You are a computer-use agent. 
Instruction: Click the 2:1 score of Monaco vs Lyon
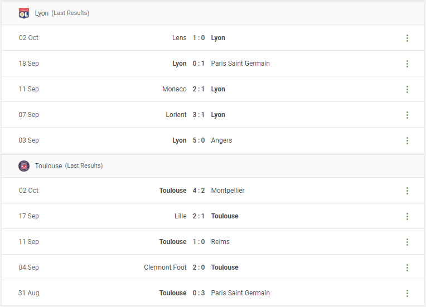(199, 89)
